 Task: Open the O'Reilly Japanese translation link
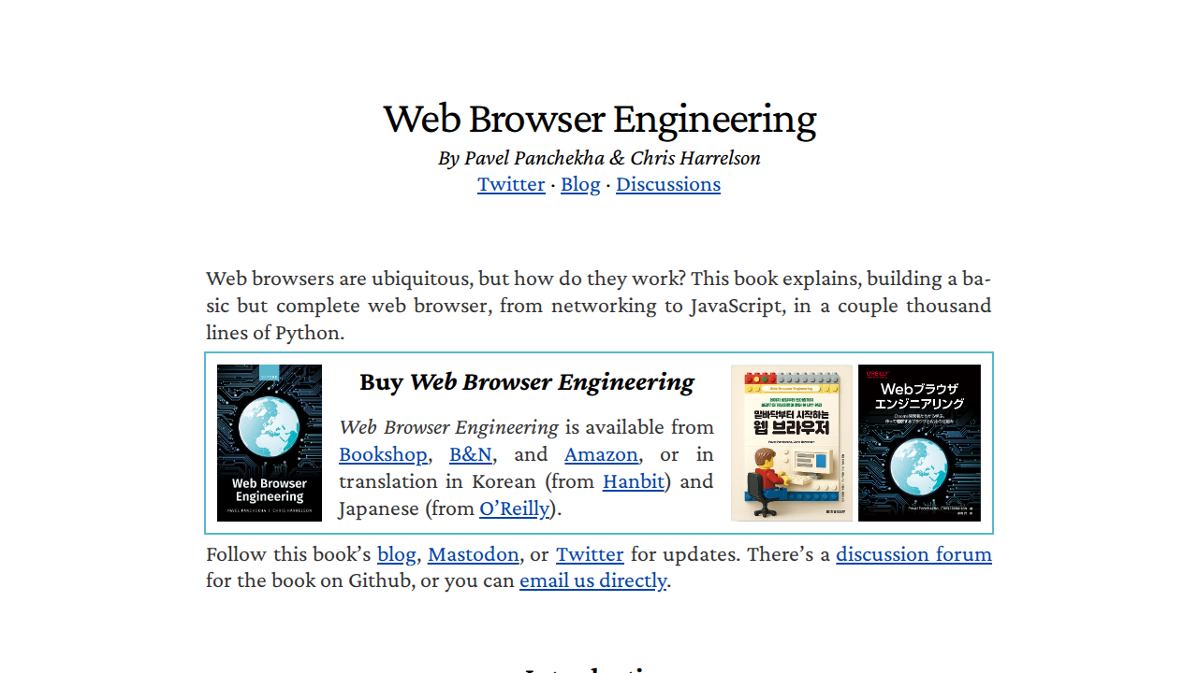click(x=514, y=508)
